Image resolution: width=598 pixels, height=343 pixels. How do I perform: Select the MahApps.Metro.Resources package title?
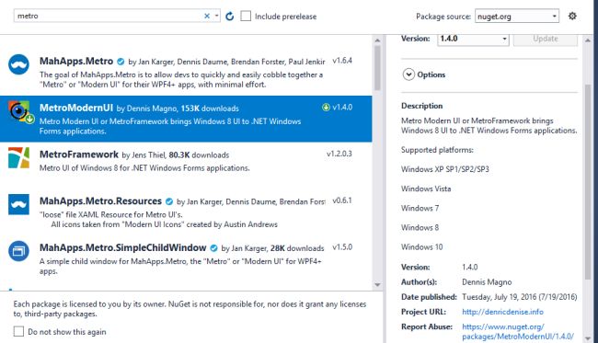[100, 200]
